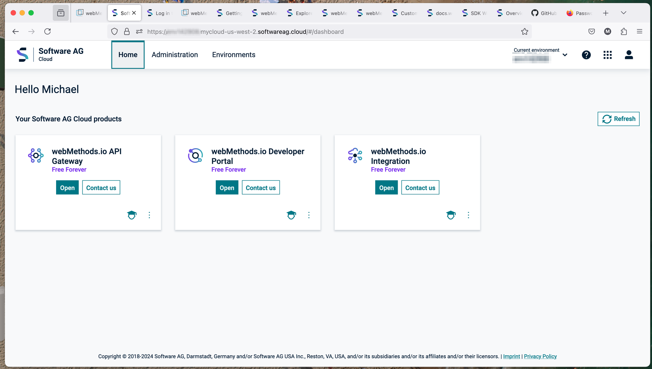
Task: Open the app switcher grid icon
Action: tap(607, 55)
